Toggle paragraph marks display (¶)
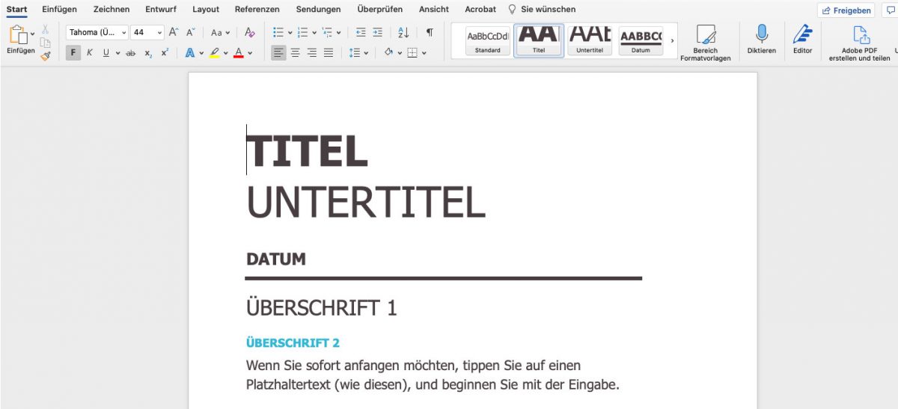Viewport: 898px width, 409px height. (x=430, y=32)
